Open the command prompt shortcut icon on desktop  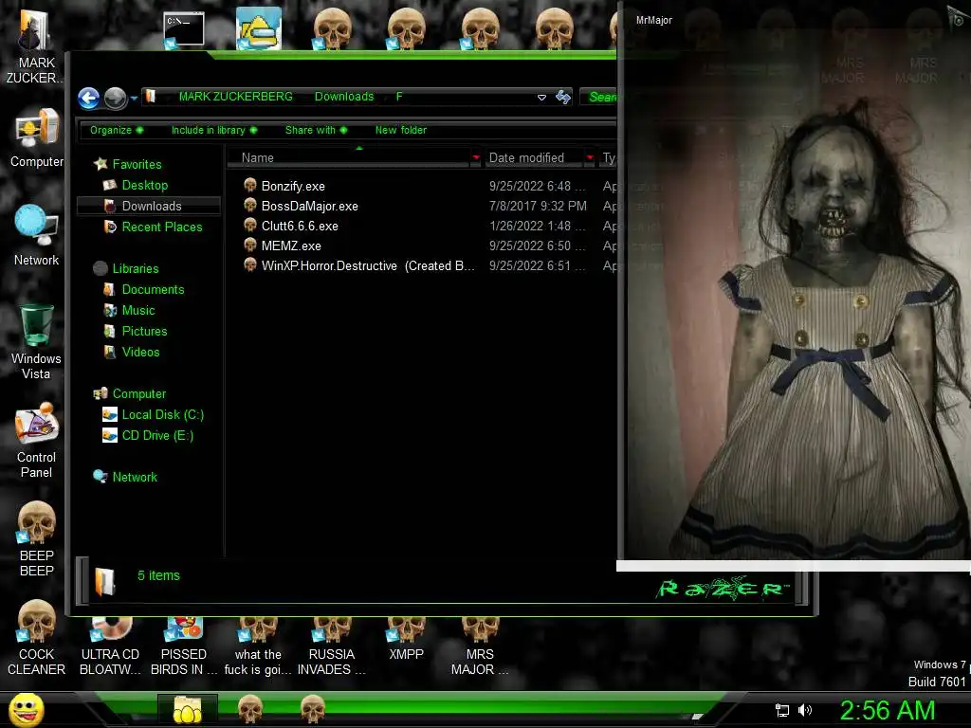(184, 29)
